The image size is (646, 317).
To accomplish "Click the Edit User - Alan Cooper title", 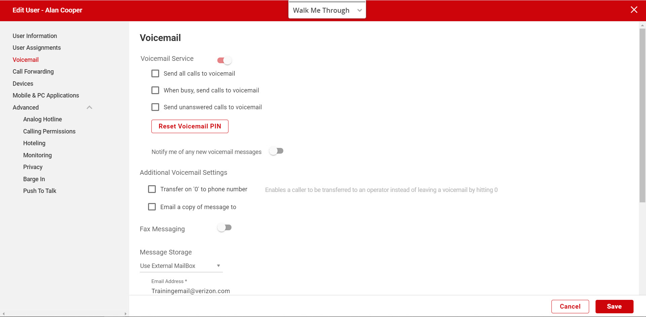I will (47, 10).
